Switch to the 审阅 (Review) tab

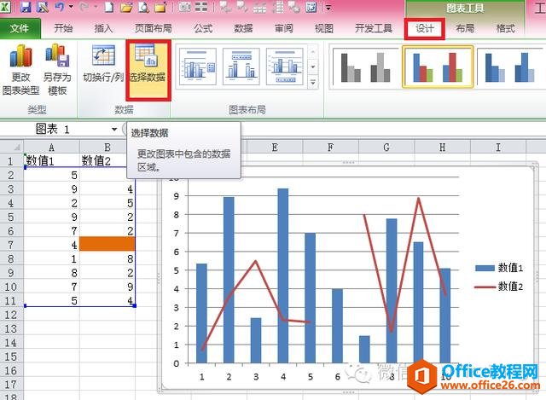click(283, 28)
